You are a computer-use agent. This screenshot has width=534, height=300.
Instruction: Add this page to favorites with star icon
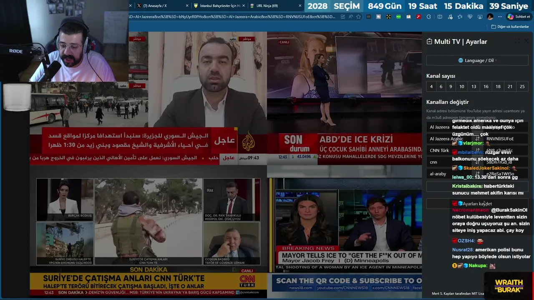pos(358,17)
